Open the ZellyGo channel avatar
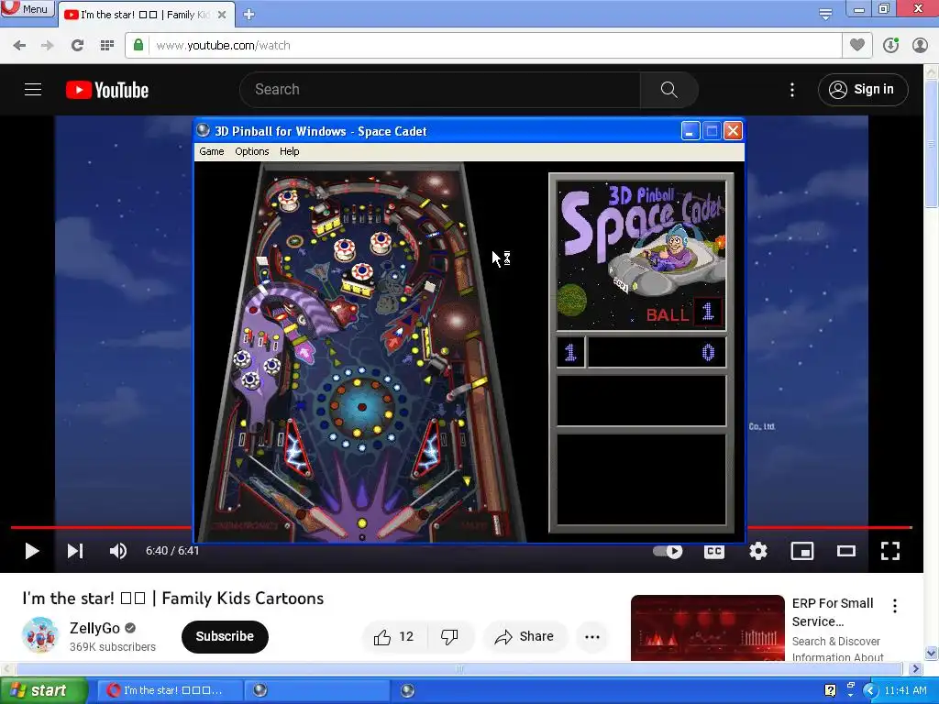The width and height of the screenshot is (939, 704). [40, 635]
